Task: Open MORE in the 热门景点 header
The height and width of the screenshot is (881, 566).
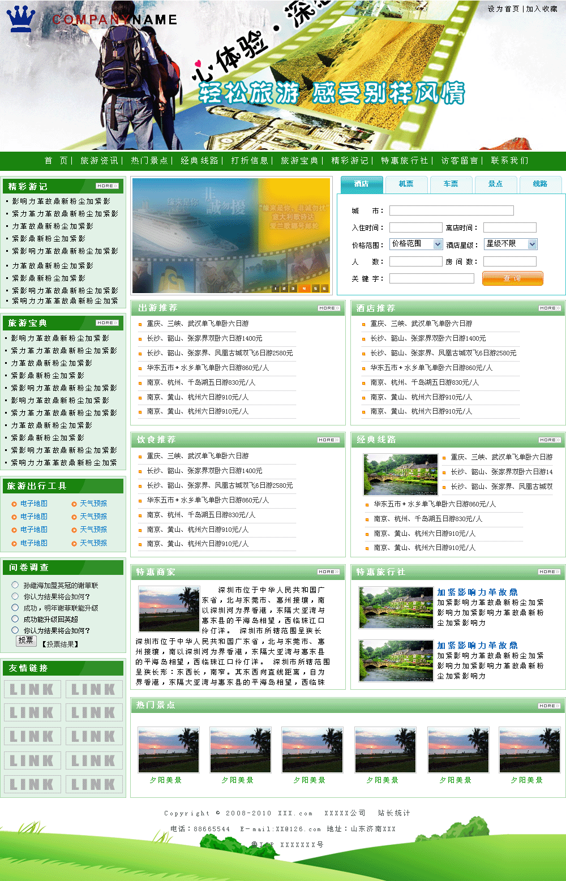Action: coord(550,706)
